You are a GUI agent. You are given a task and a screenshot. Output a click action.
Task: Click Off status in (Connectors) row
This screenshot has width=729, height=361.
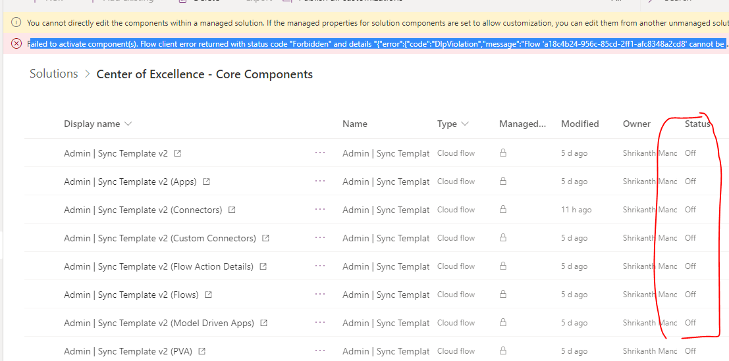tap(690, 210)
